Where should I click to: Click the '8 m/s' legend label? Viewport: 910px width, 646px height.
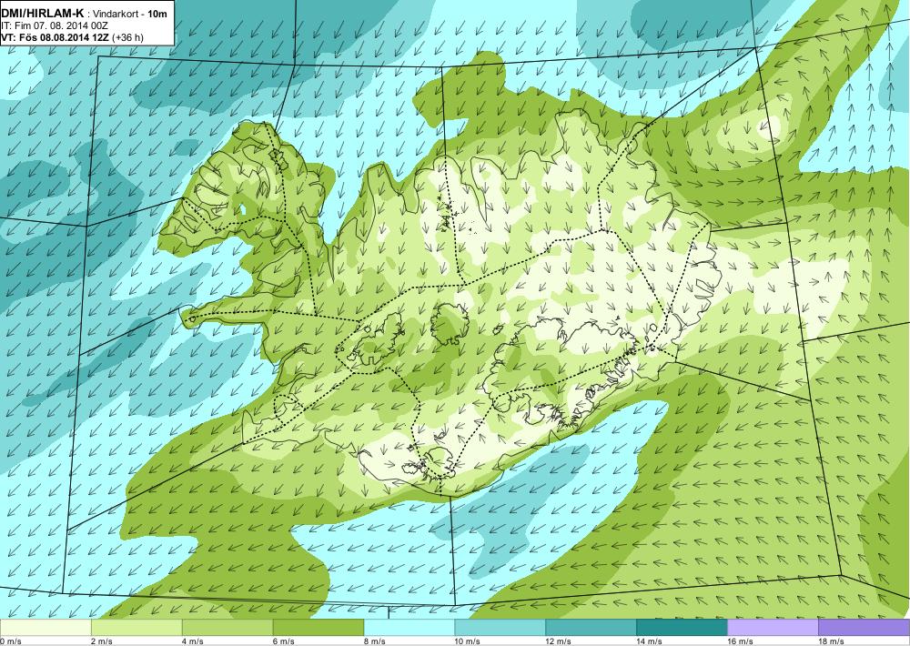coord(375,641)
